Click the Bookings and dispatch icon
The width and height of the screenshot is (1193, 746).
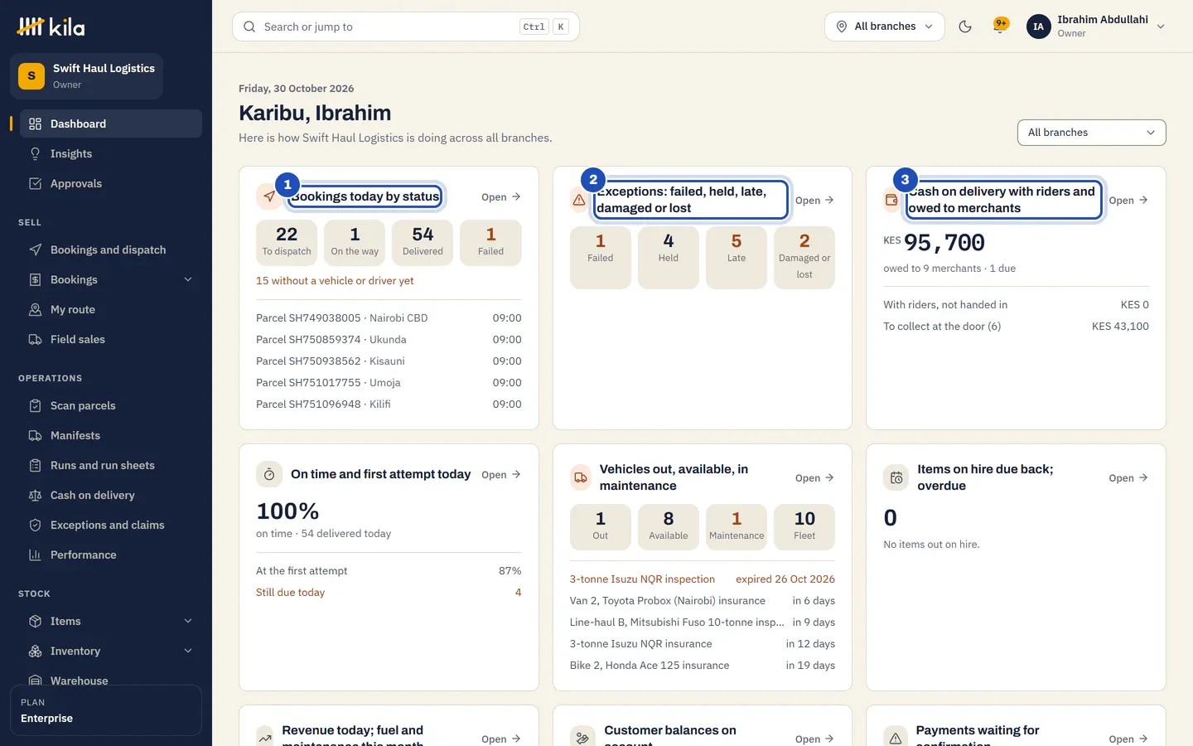click(35, 249)
